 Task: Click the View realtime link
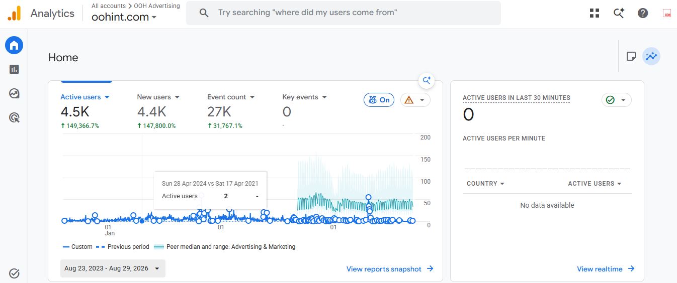606,269
